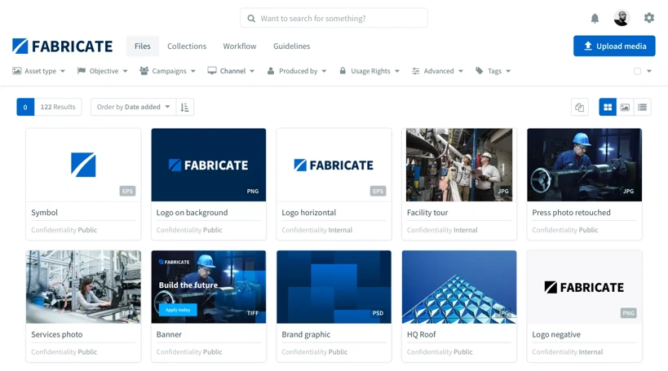This screenshot has width=668, height=371.
Task: Click the Fabricate logo
Action: point(63,46)
